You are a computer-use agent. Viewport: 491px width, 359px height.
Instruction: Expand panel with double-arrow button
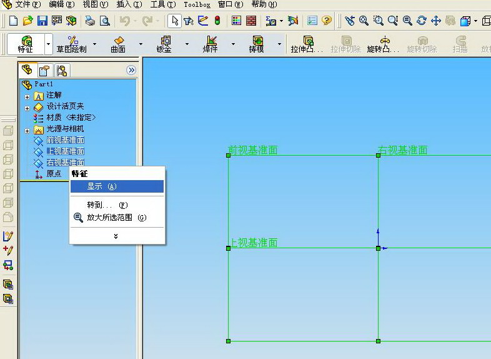click(x=132, y=70)
